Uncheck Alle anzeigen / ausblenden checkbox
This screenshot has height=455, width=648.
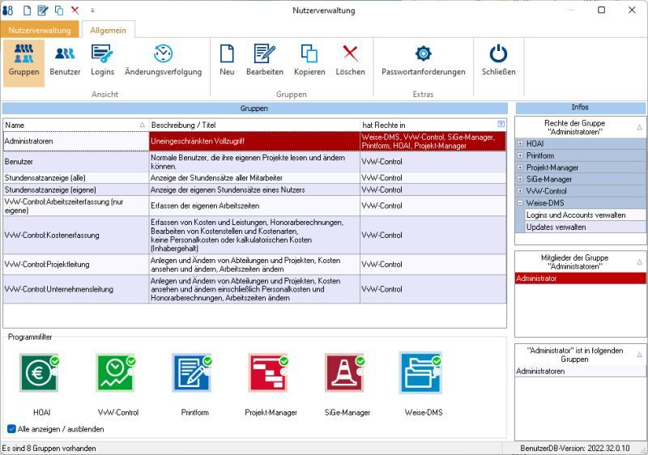click(x=11, y=428)
